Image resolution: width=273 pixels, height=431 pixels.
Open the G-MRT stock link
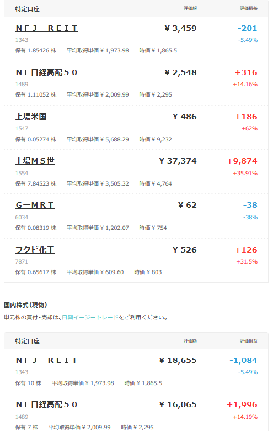35,205
